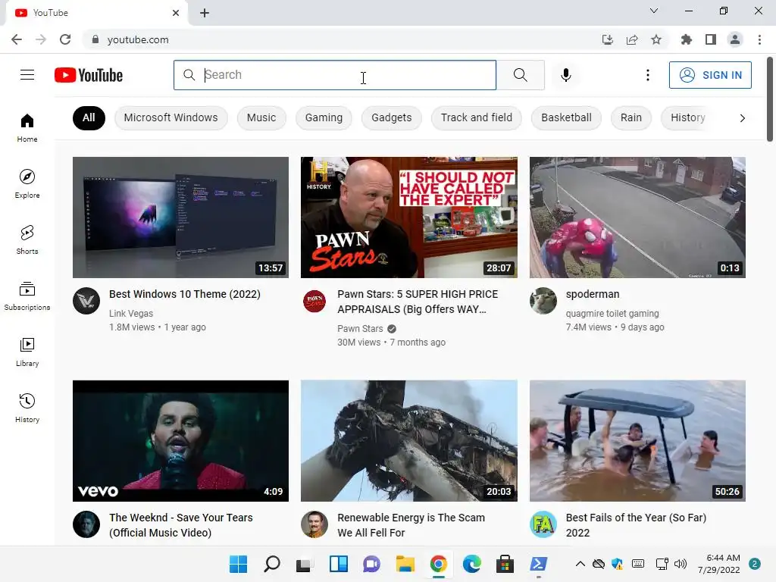Go to Home in sidebar
This screenshot has width=776, height=582.
coord(27,127)
